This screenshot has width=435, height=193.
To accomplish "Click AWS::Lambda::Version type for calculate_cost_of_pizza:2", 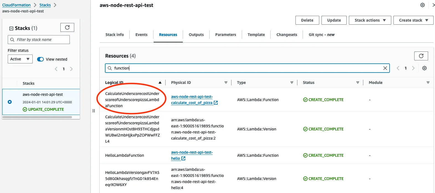I will 257,129.
